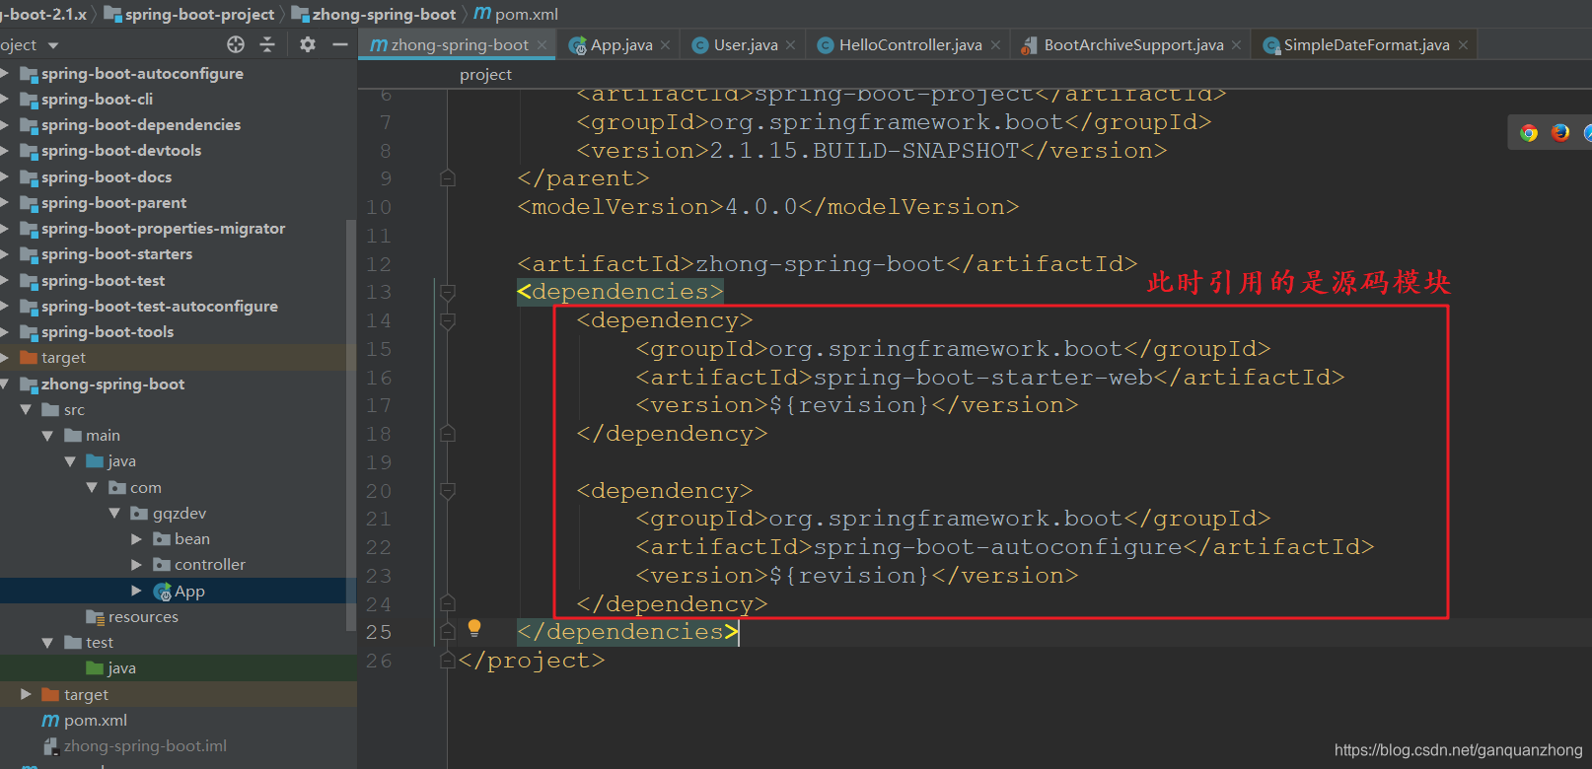This screenshot has width=1592, height=769.
Task: Select spring-boot-parent module
Action: click(113, 203)
